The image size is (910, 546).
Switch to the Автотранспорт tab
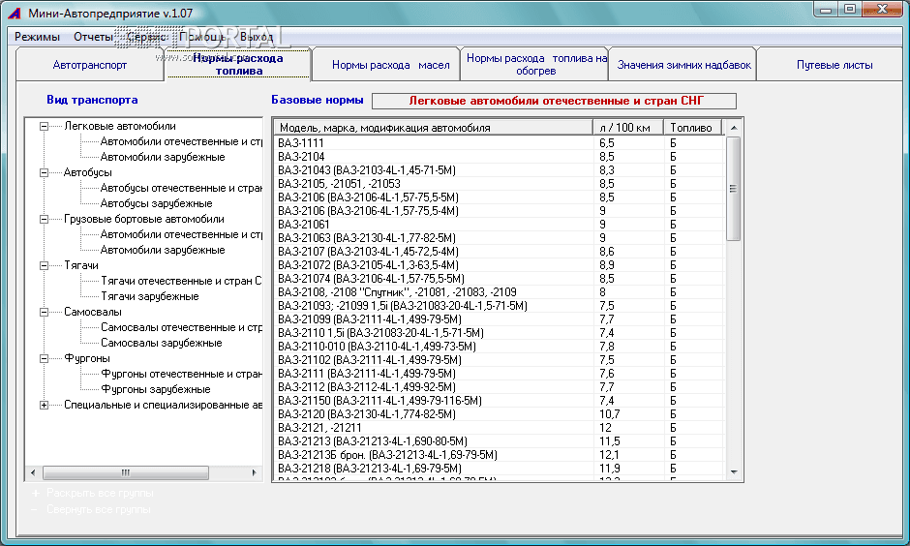(89, 65)
